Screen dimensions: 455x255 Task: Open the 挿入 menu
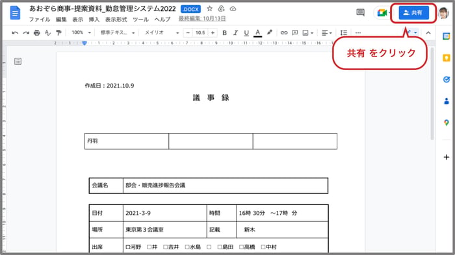tap(94, 19)
